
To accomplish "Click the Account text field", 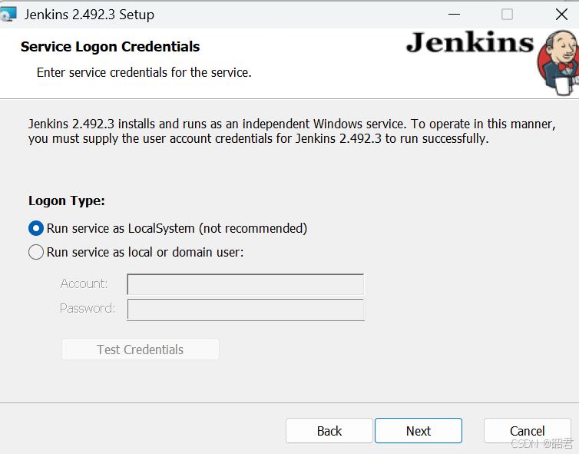I will pyautogui.click(x=245, y=284).
